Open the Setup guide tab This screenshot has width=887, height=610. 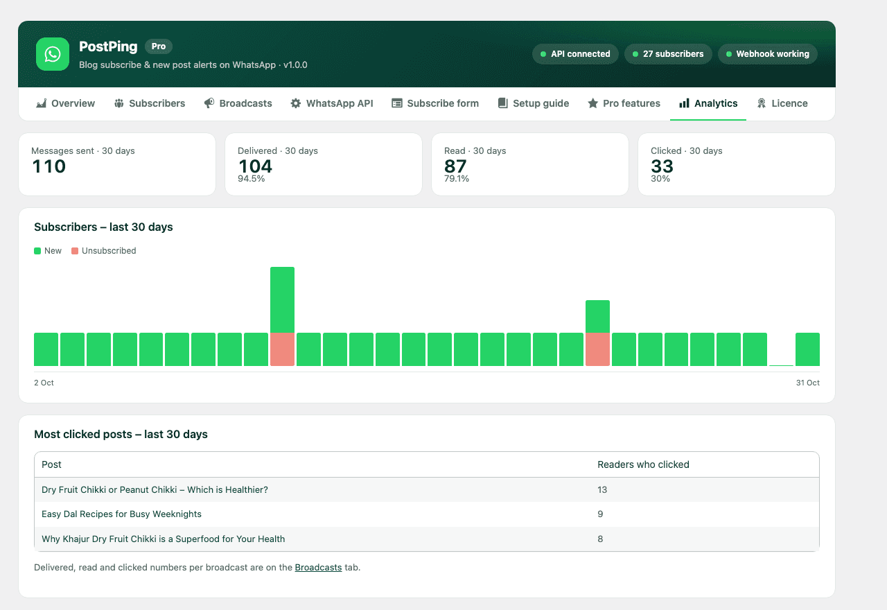[x=534, y=103]
